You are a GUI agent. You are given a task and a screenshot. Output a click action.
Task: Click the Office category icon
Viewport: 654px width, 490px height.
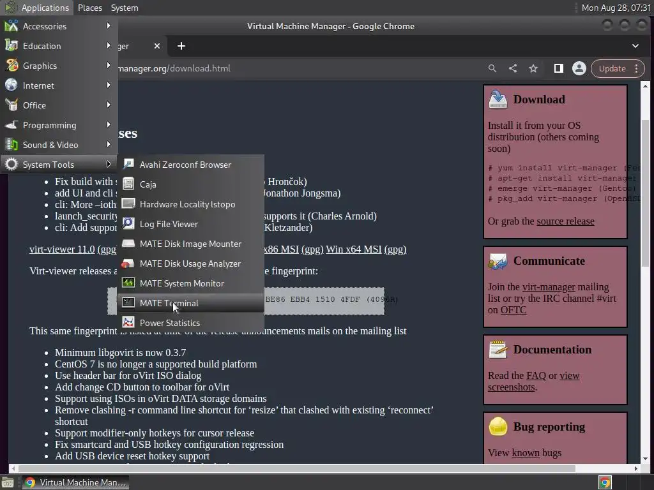[11, 105]
